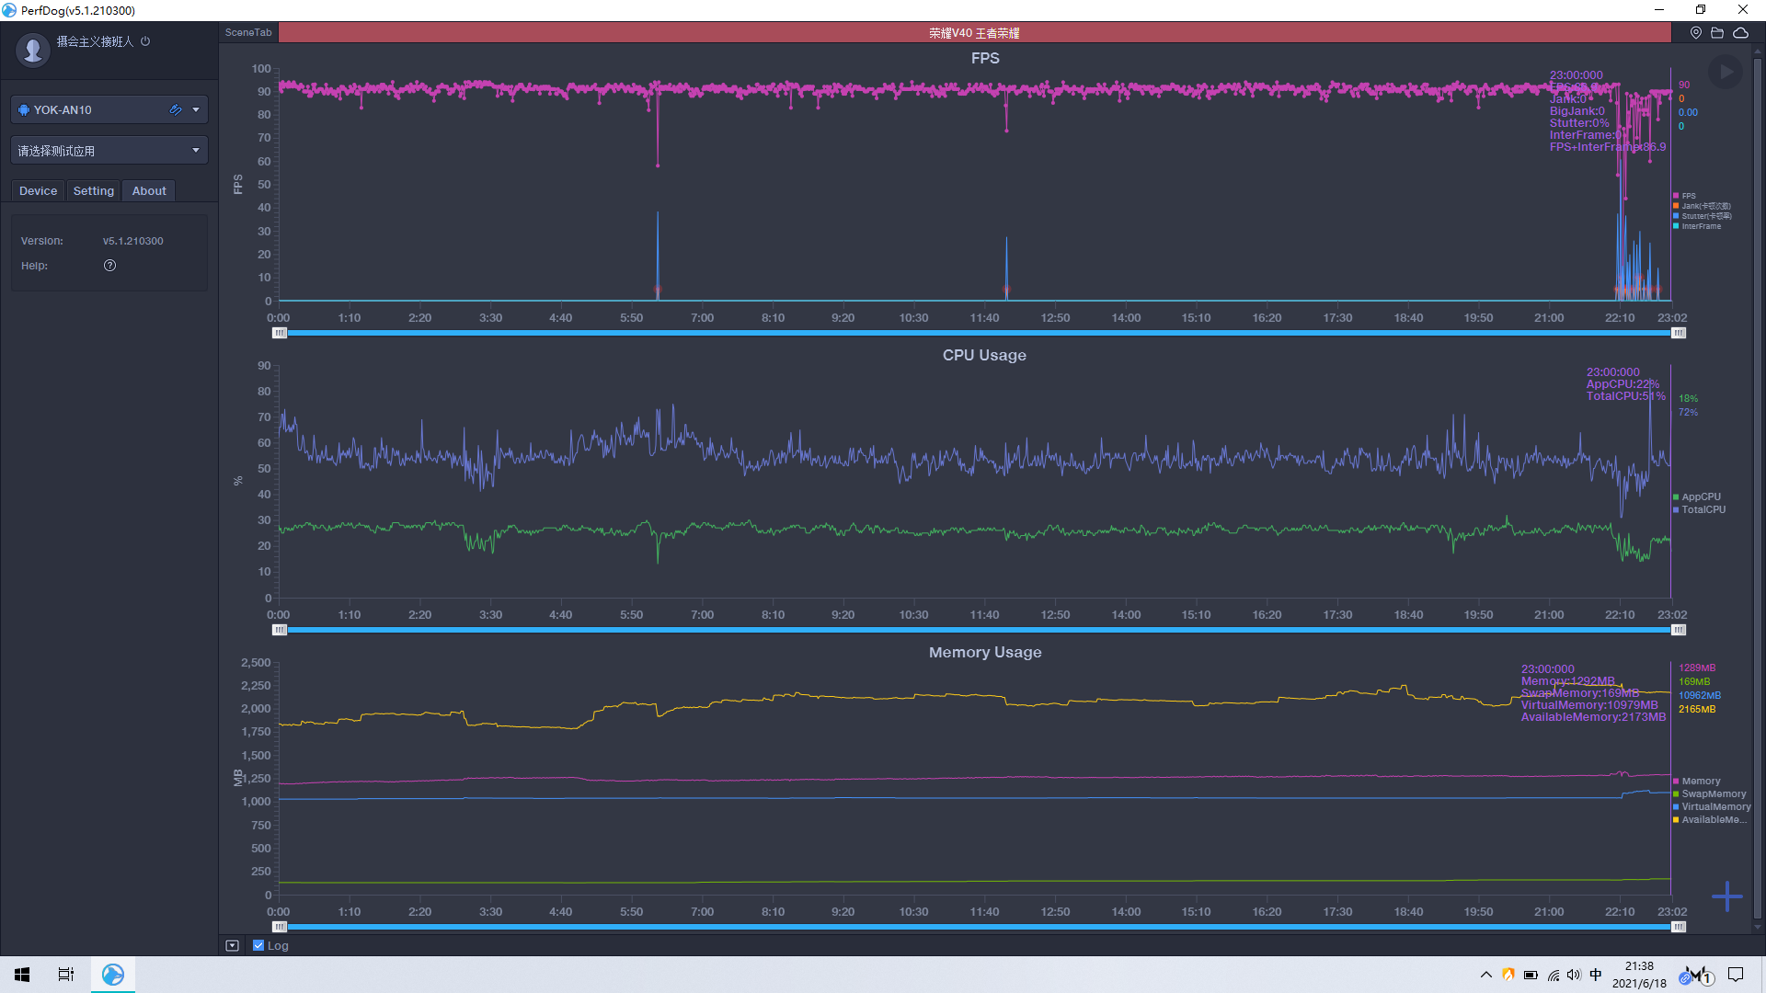Toggle AppCPU series in the CPU legend

click(x=1697, y=496)
